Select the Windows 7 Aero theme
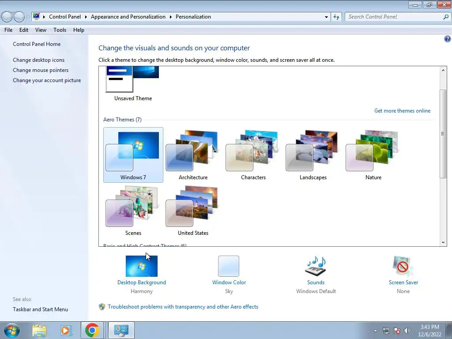Screen dimensions: 452x339 pyautogui.click(x=133, y=155)
